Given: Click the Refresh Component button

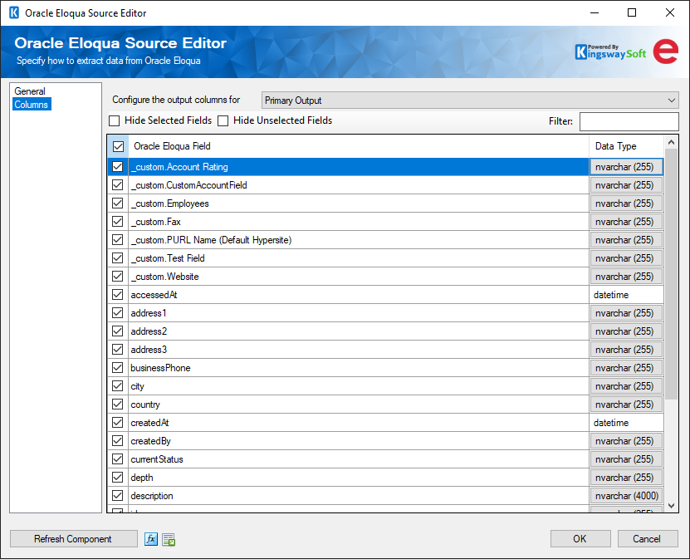Looking at the screenshot, I should [74, 539].
